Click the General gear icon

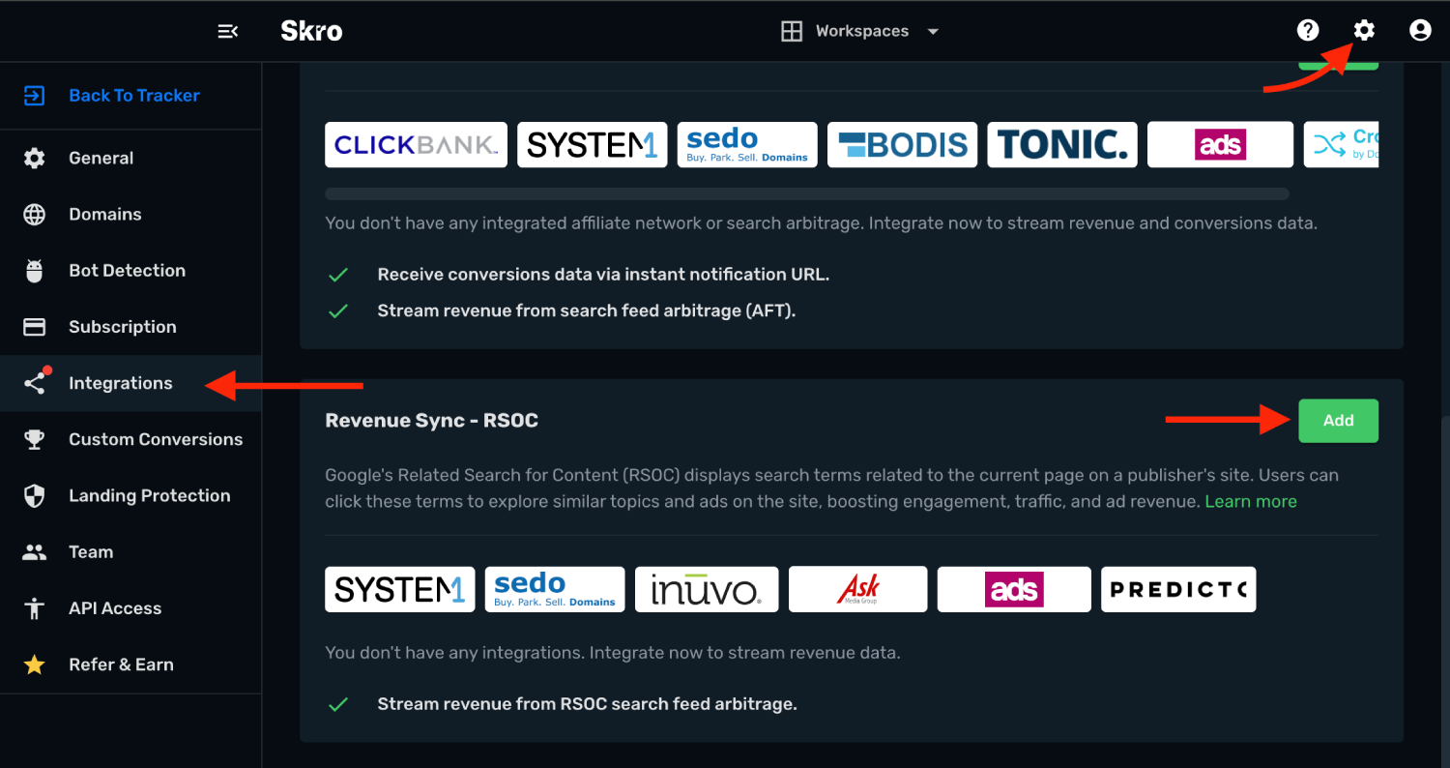(35, 158)
